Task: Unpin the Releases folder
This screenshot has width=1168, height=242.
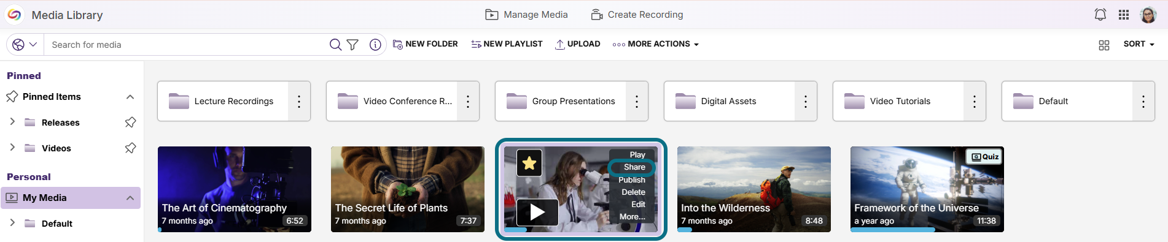Action: pyautogui.click(x=130, y=123)
